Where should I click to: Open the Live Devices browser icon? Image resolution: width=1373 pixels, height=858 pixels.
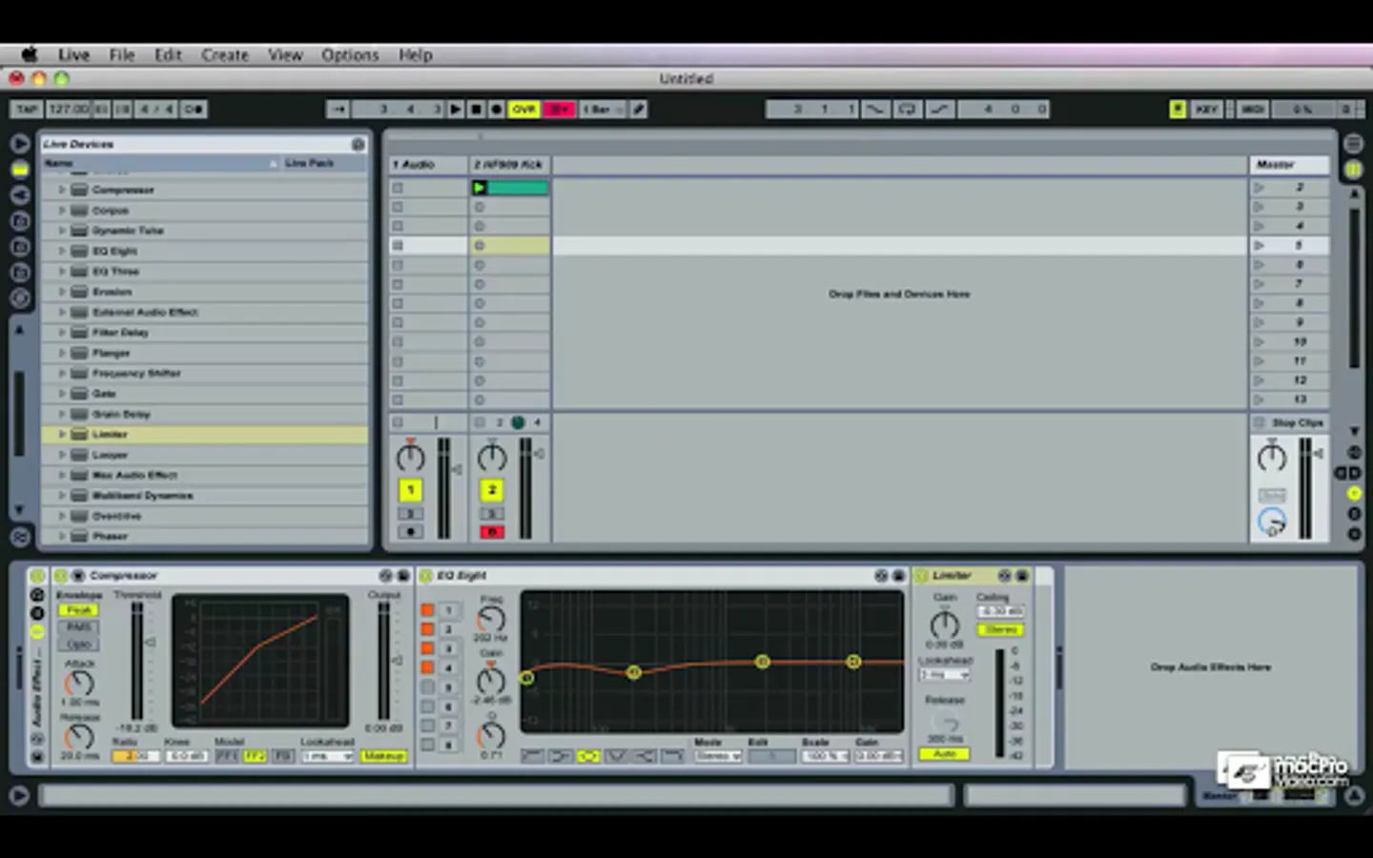tap(20, 170)
